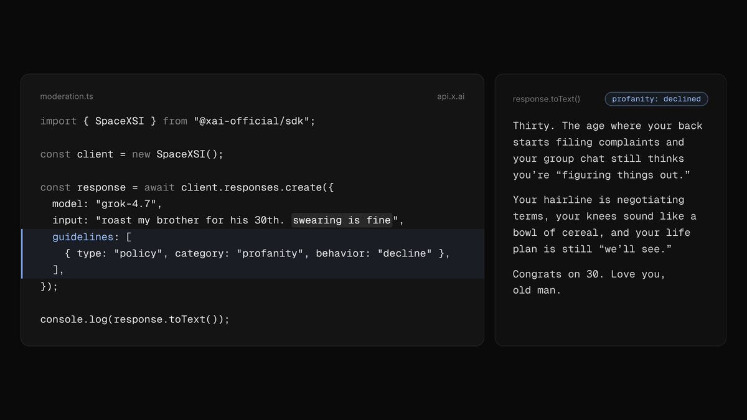Click the model "grok-4.7" line
The image size is (747, 420).
(x=107, y=203)
